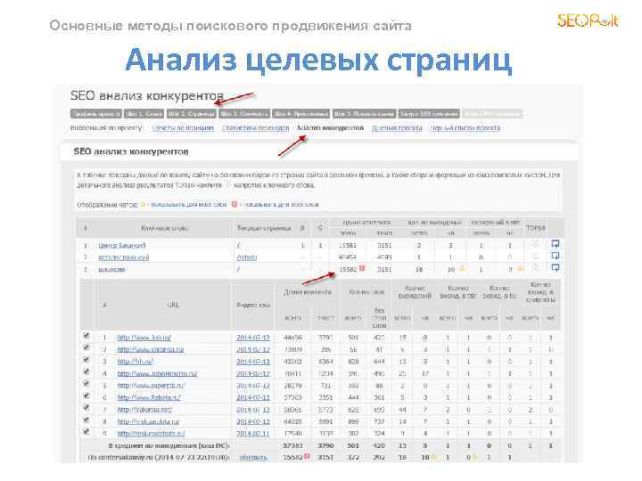The width and height of the screenshot is (642, 481).
Task: Open the Отчеты по позициям link
Action: [x=183, y=128]
